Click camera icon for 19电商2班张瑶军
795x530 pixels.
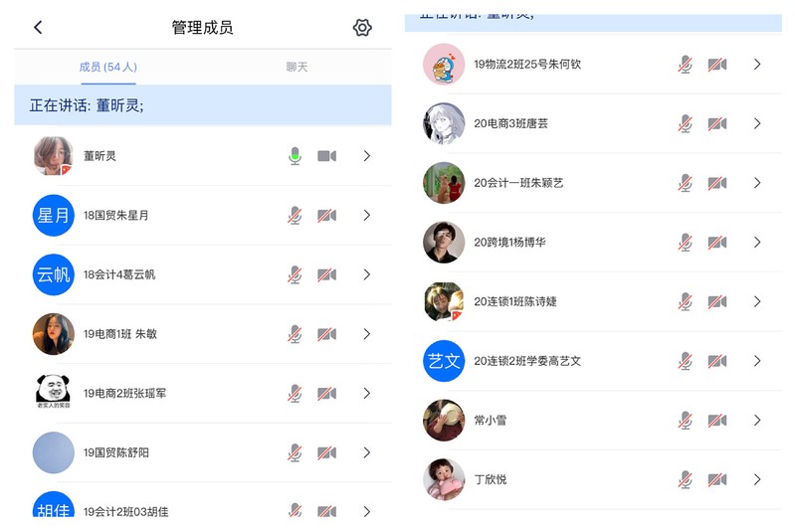327,393
